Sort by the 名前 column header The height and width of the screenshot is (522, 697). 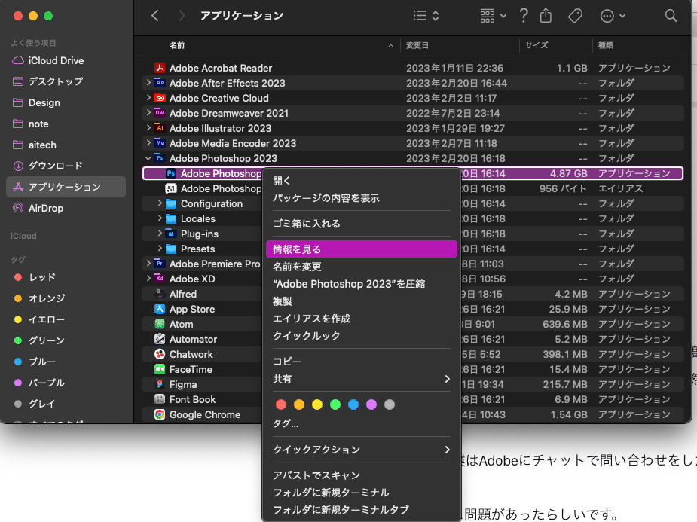point(177,45)
